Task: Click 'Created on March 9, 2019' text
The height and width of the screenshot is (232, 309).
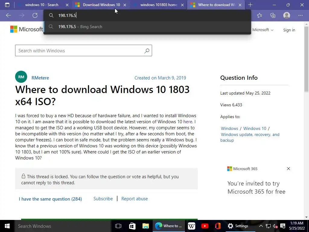Action: [160, 78]
